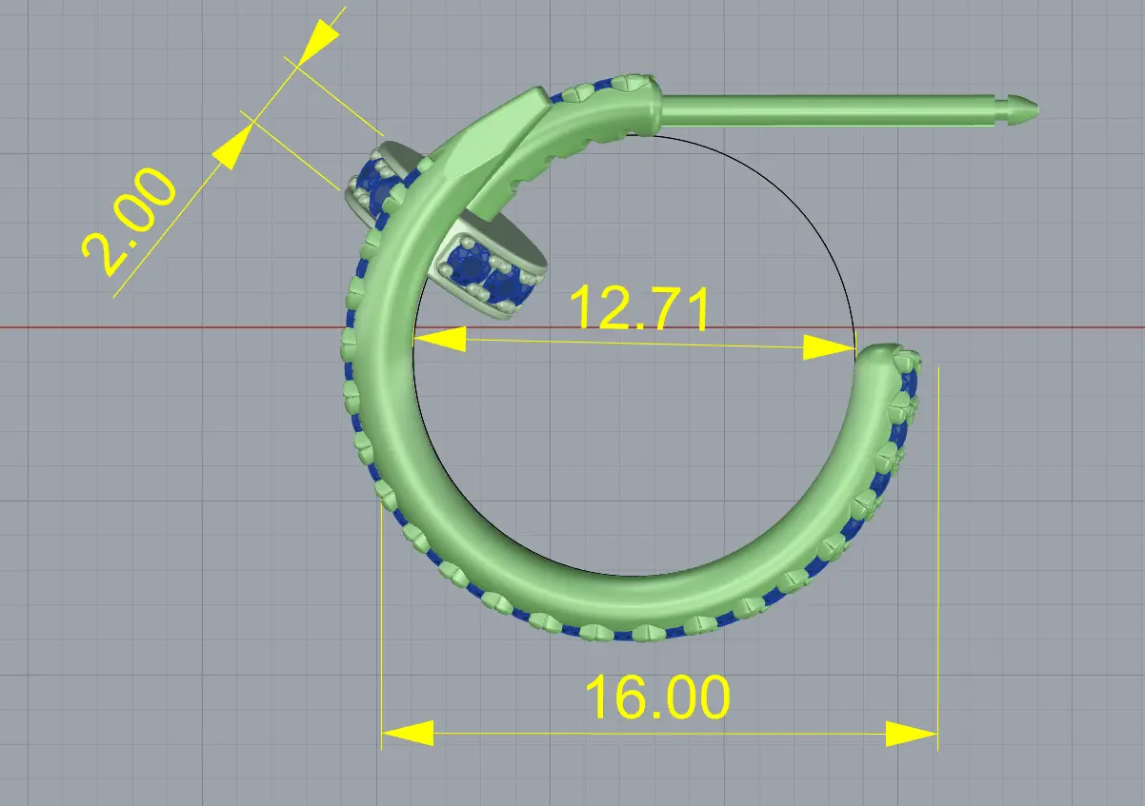The width and height of the screenshot is (1145, 806).
Task: Click left arrowhead of 16.00 dimension
Action: point(407,733)
